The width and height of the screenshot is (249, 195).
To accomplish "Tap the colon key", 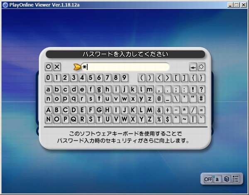I will (x=184, y=89).
